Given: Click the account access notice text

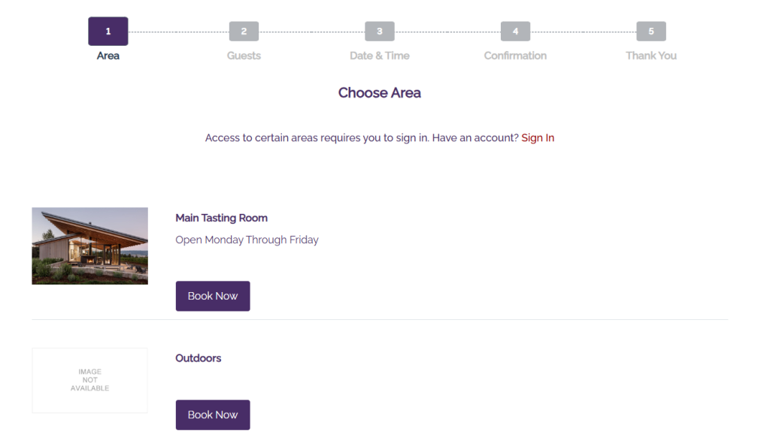Looking at the screenshot, I should 361,138.
